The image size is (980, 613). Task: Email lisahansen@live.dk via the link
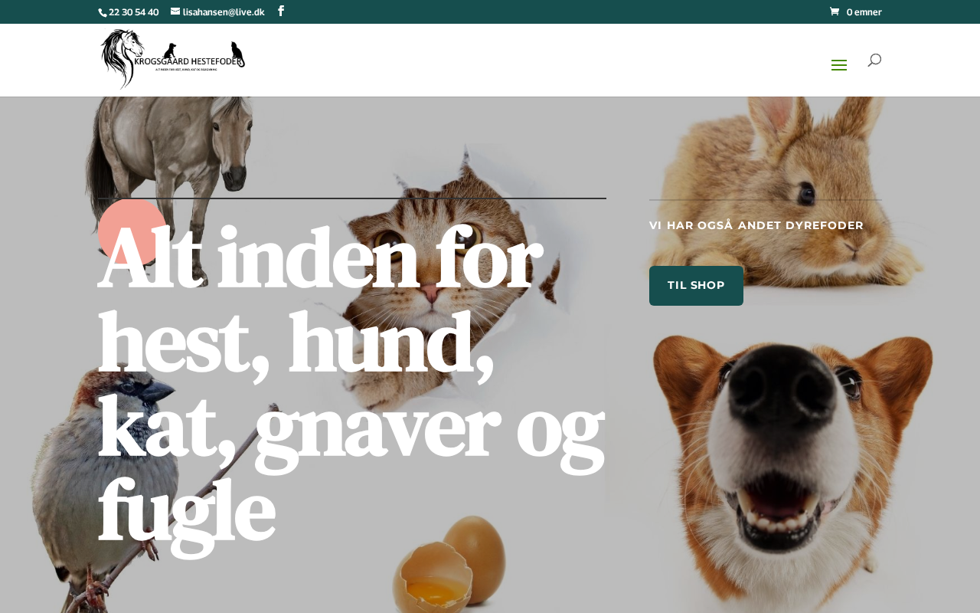point(223,11)
